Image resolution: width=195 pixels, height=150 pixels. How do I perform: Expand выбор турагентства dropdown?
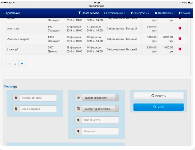100,109
